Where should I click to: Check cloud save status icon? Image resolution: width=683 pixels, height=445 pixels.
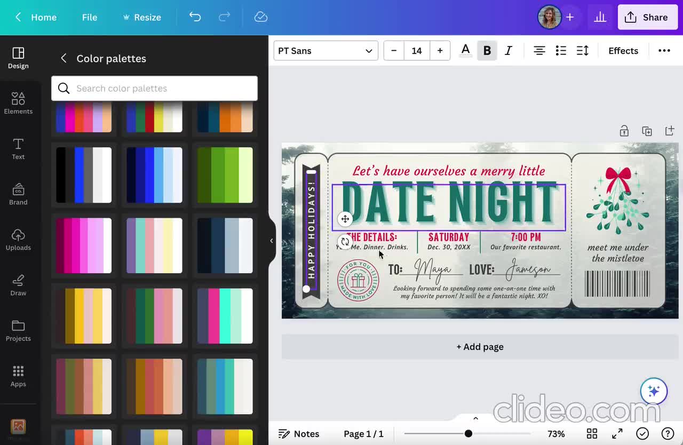point(261,17)
